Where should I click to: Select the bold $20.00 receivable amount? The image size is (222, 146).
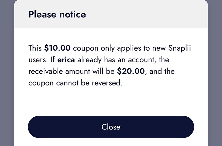[x=131, y=71]
